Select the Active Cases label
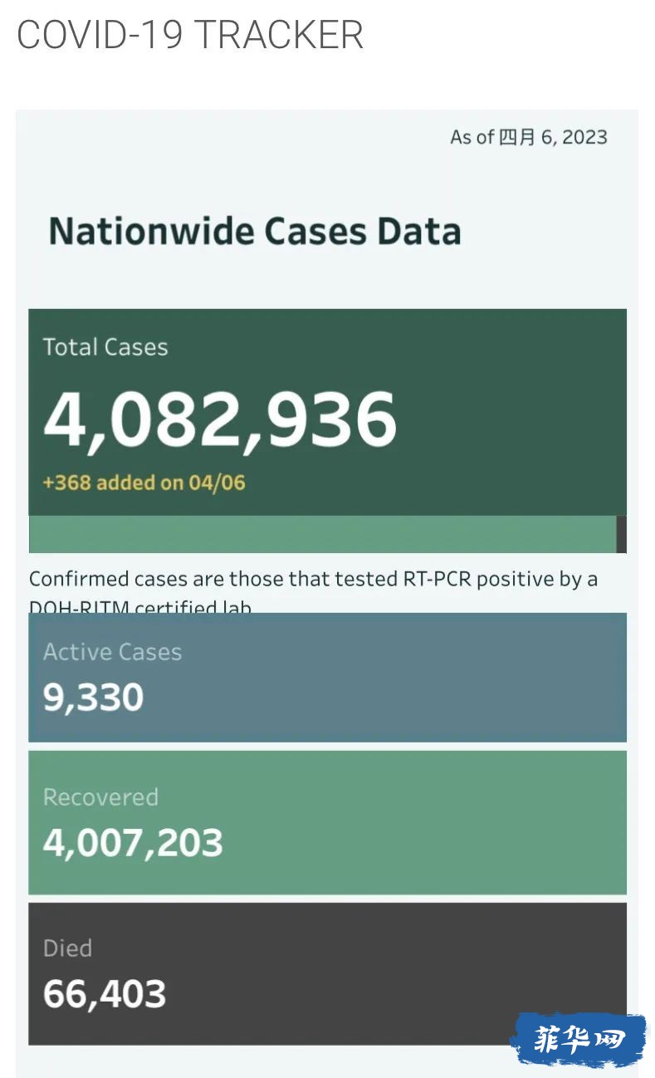 pos(112,652)
